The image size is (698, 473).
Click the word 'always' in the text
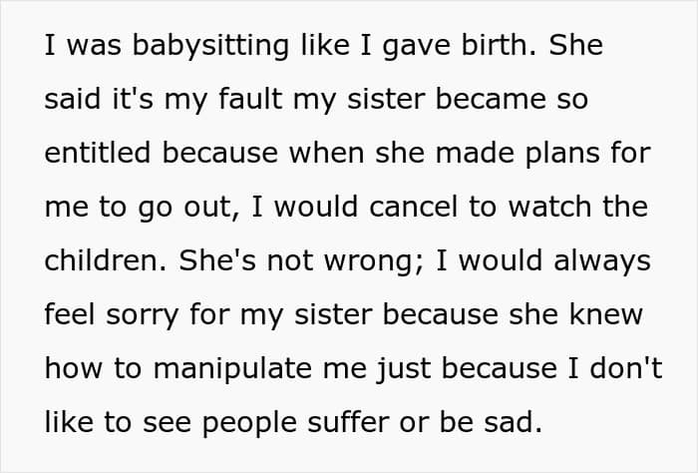click(x=602, y=261)
